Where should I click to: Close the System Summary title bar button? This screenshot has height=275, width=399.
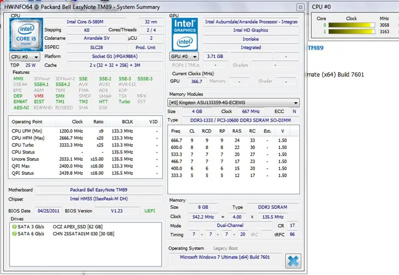(x=300, y=7)
